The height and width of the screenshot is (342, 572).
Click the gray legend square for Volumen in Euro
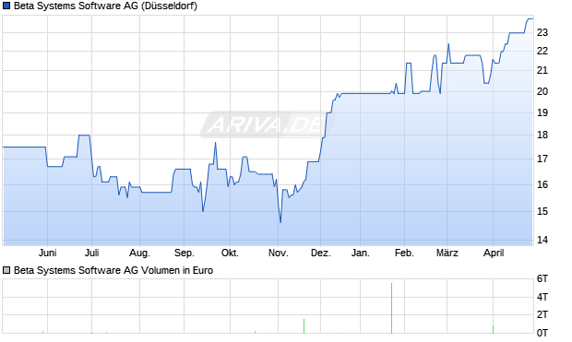[x=6, y=270]
